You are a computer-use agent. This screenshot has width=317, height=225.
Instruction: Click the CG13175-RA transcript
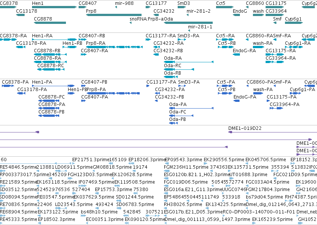tap(275, 54)
